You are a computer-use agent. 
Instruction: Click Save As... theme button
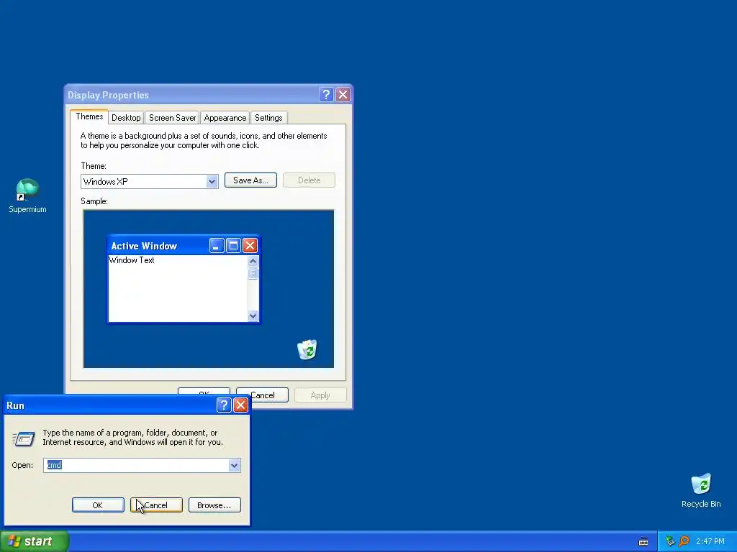[x=250, y=180]
